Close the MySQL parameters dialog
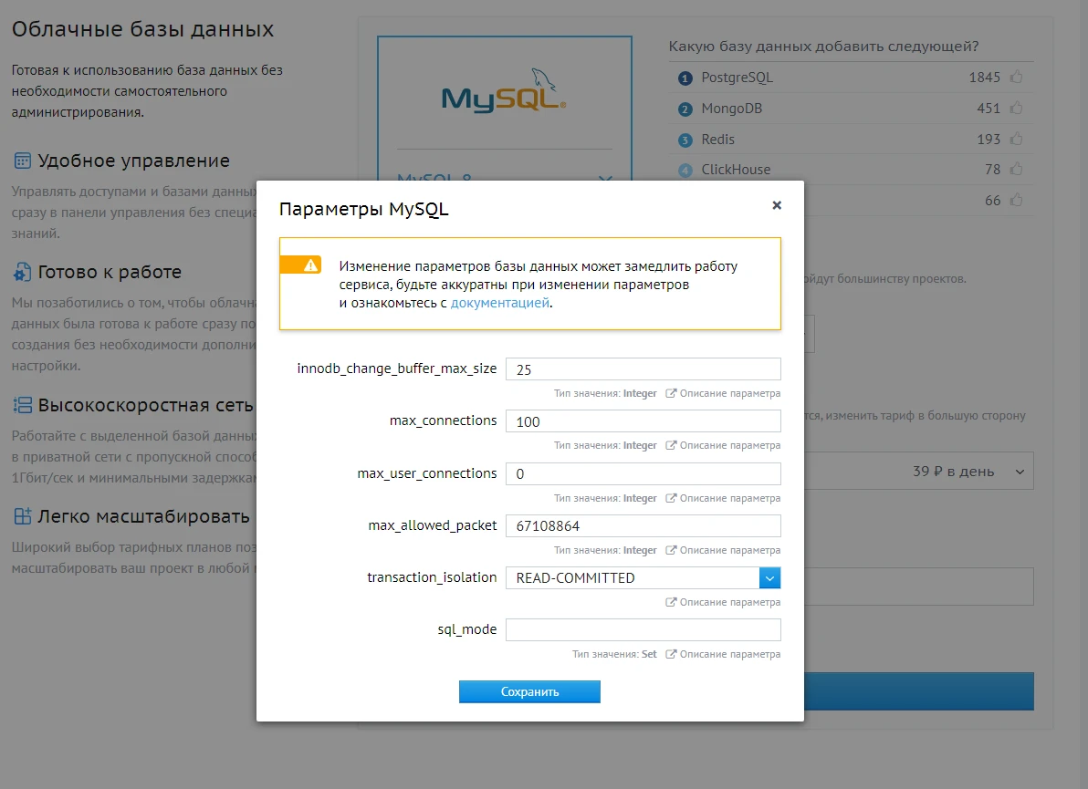 [x=777, y=205]
